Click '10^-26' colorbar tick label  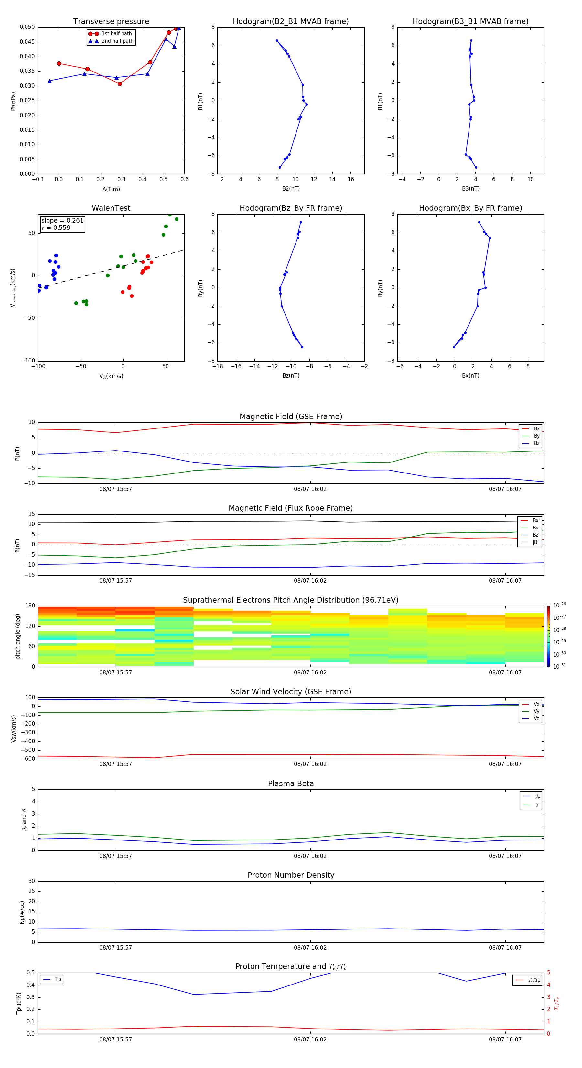click(559, 605)
